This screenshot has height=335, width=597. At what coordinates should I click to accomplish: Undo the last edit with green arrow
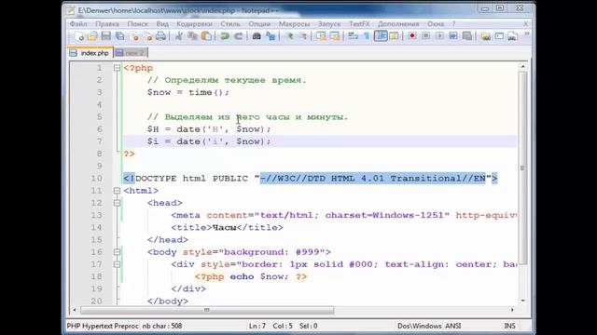coord(225,36)
